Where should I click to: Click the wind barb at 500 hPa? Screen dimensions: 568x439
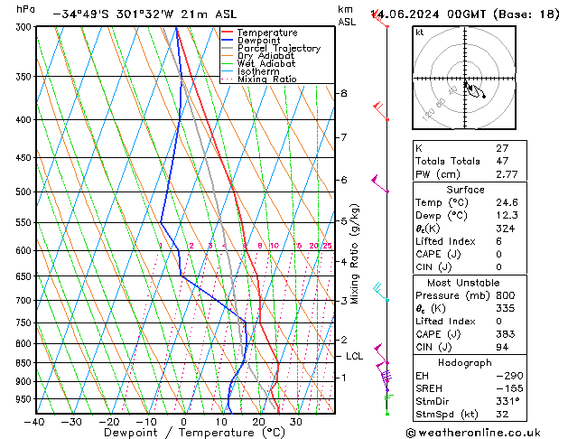379,183
